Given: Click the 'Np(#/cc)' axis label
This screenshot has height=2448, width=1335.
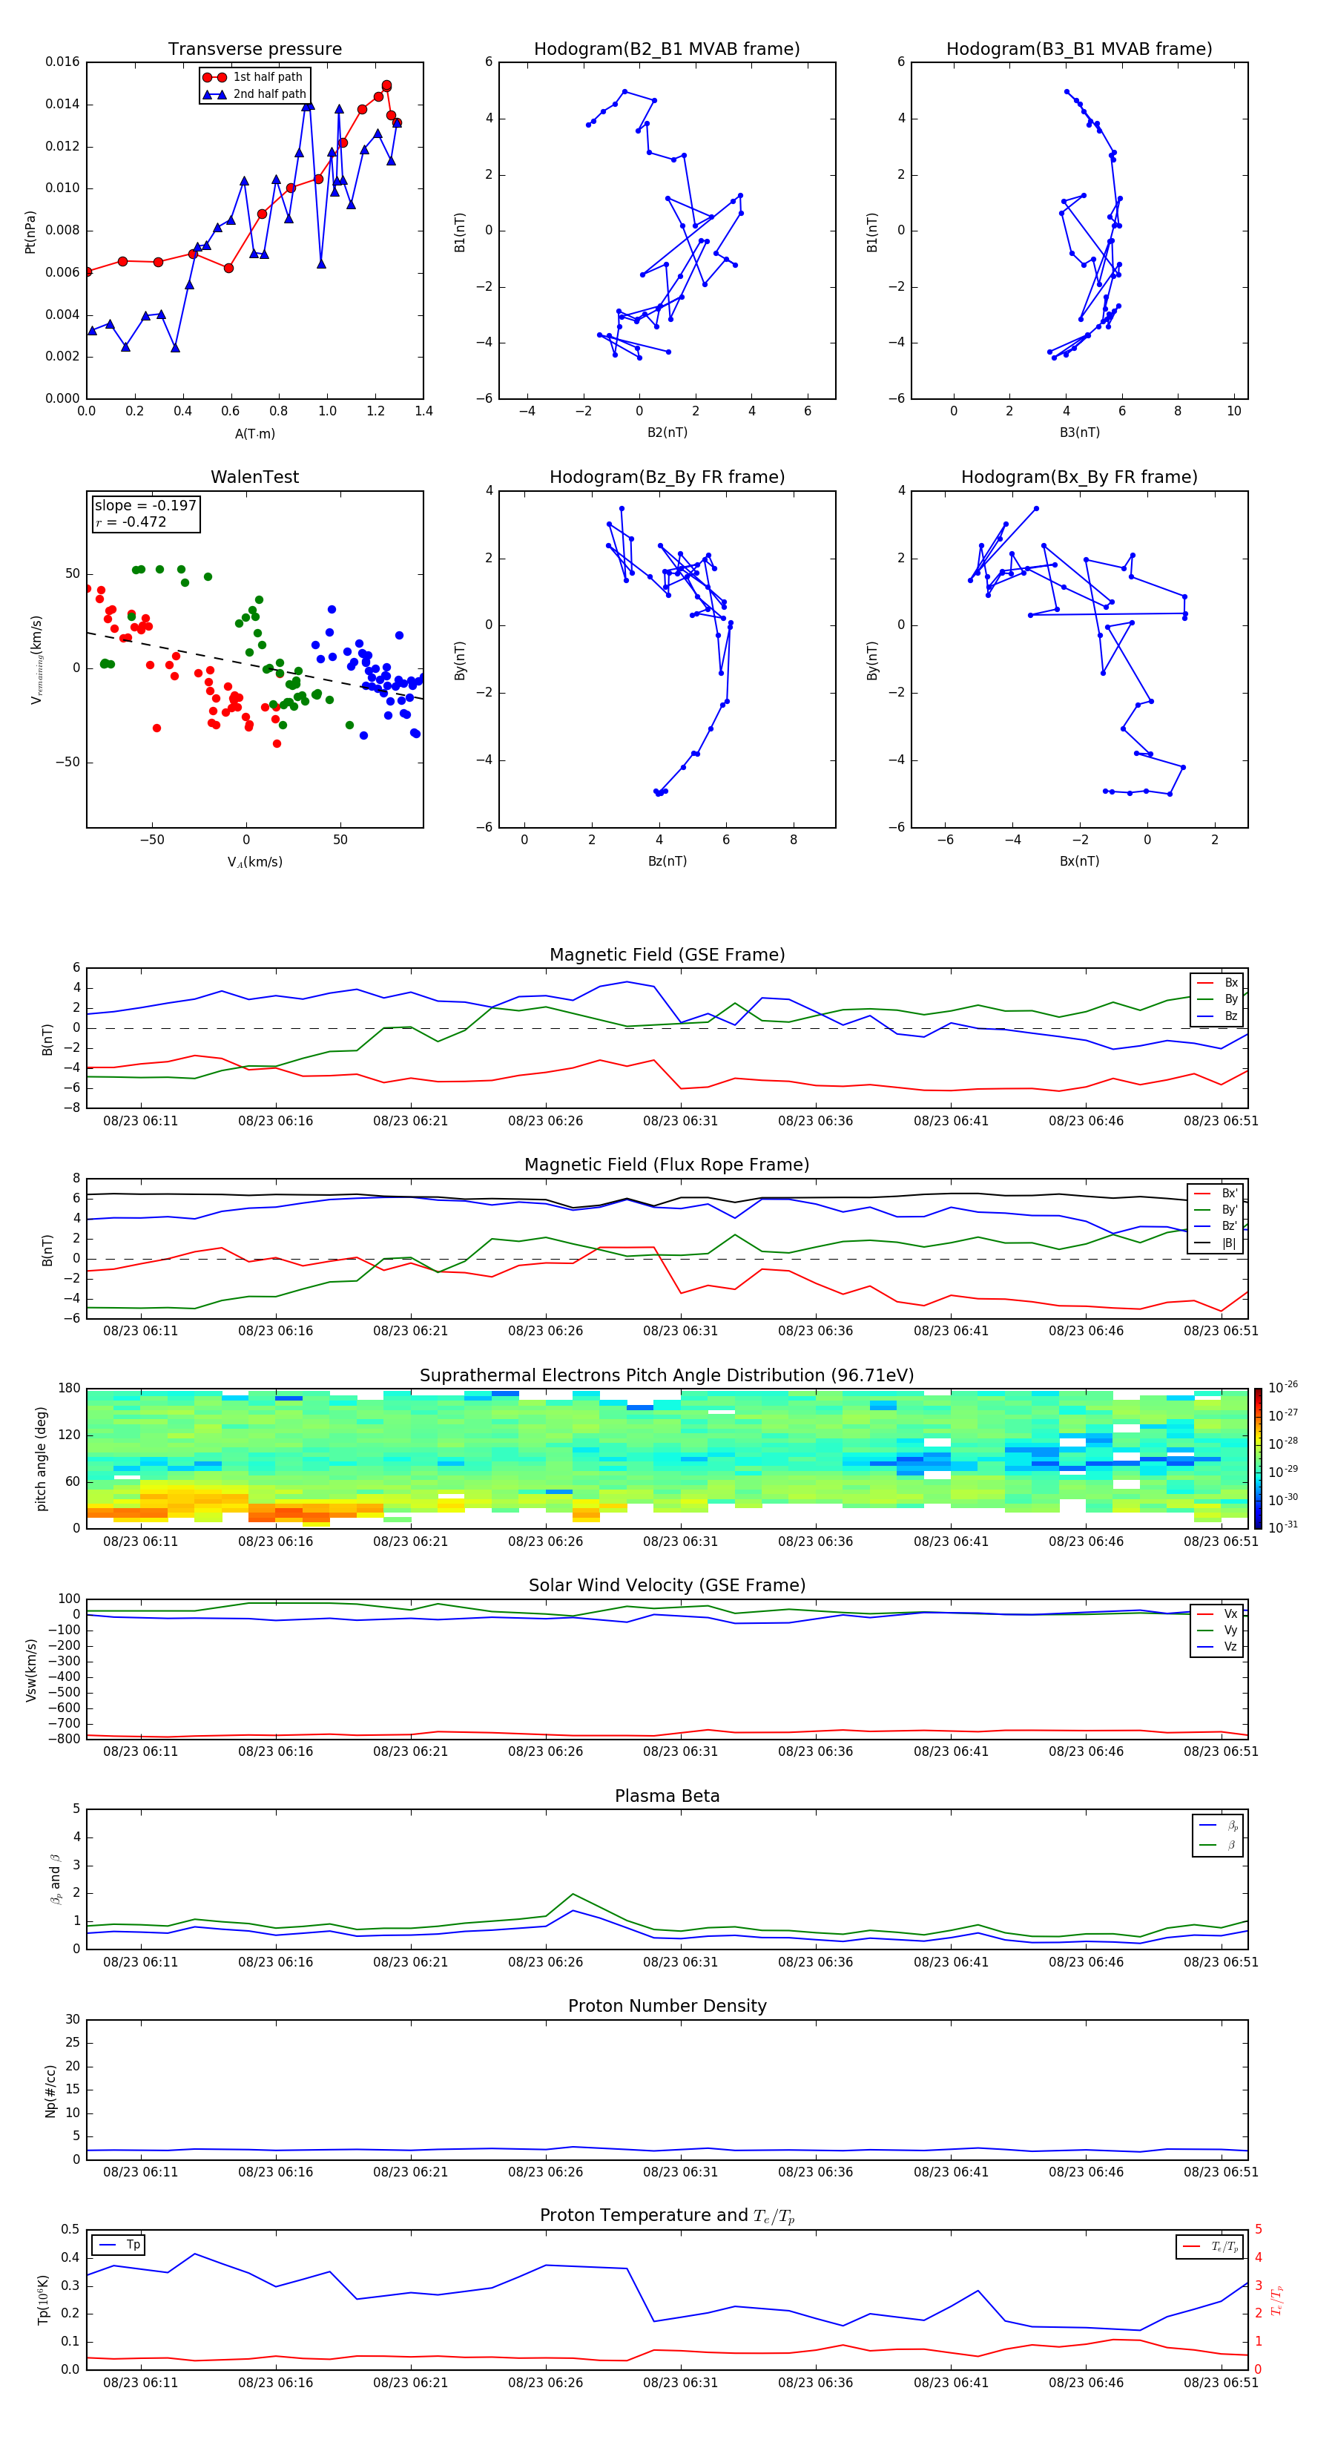Looking at the screenshot, I should [x=50, y=2090].
